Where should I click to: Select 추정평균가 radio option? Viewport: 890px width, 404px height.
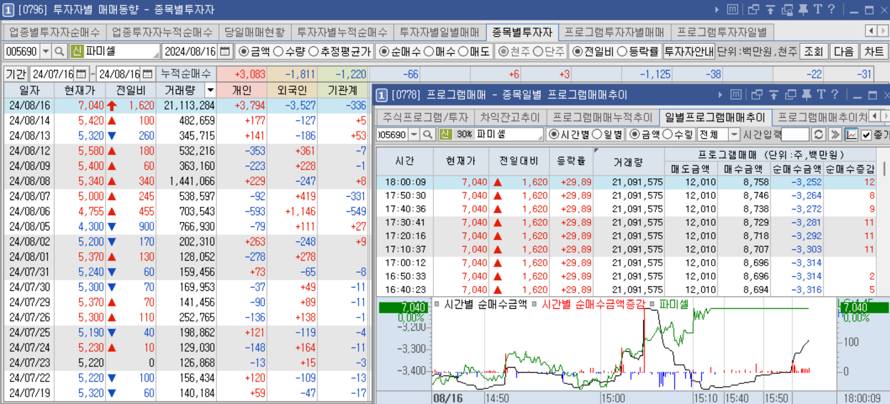[313, 52]
